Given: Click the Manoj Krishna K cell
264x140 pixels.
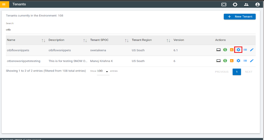Looking at the screenshot, I should (102, 61).
